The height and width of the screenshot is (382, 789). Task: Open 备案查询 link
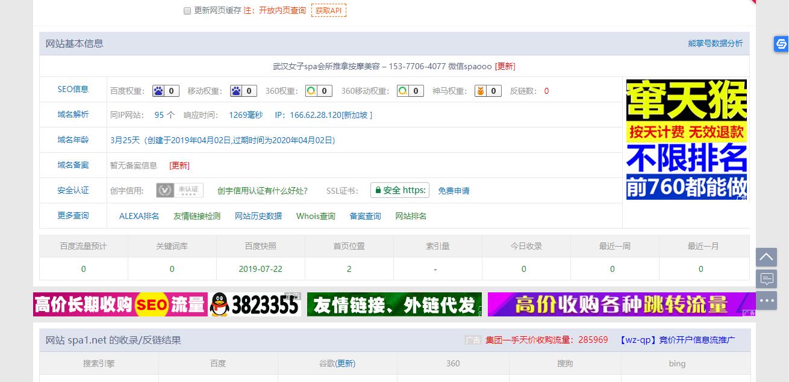(x=365, y=216)
